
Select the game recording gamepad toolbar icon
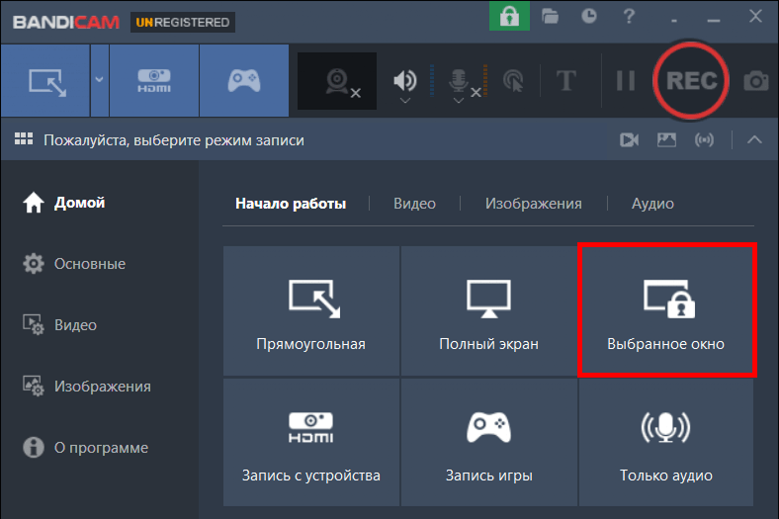point(244,80)
